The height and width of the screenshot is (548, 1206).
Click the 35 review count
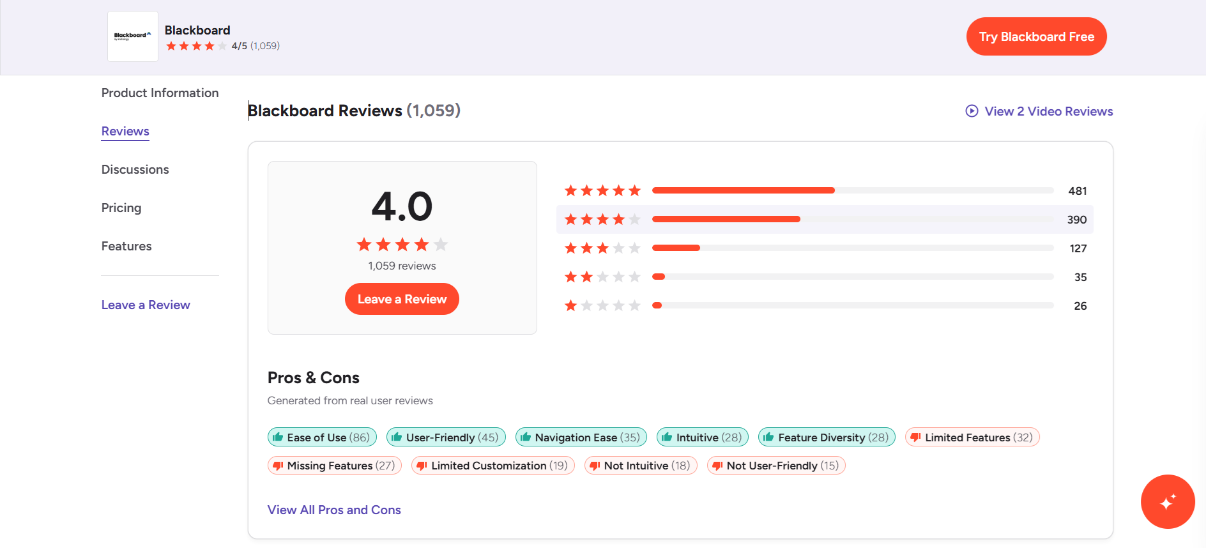tap(1080, 277)
